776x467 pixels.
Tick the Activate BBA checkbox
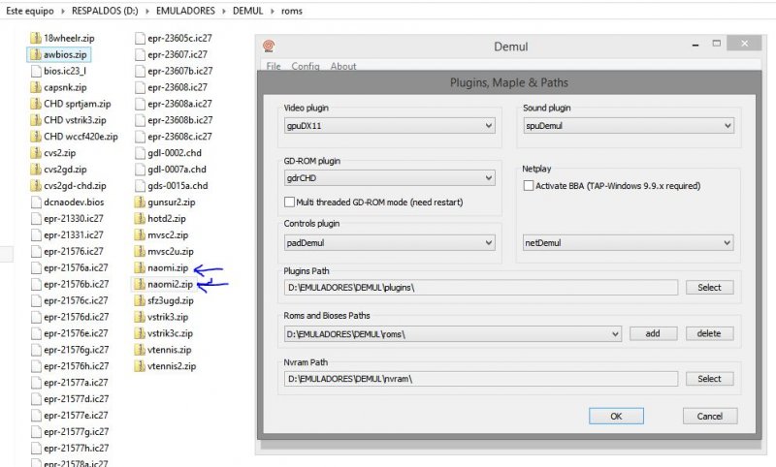tap(529, 186)
